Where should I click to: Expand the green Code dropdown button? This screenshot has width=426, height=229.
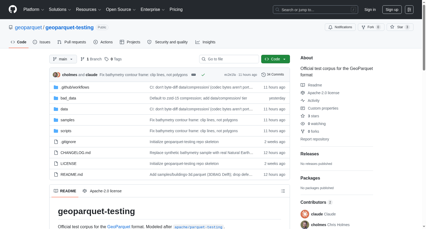pyautogui.click(x=275, y=59)
